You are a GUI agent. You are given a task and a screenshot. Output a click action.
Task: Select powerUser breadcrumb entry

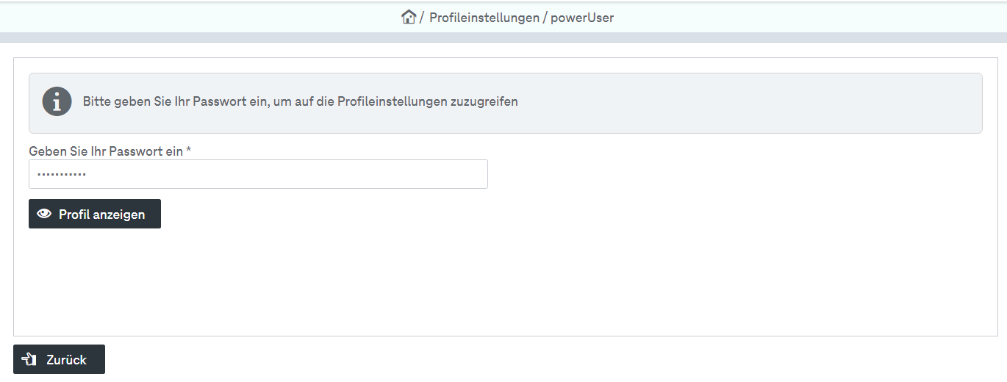coord(582,18)
